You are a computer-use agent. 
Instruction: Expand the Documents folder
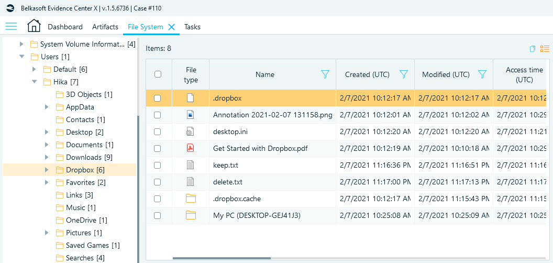47,145
